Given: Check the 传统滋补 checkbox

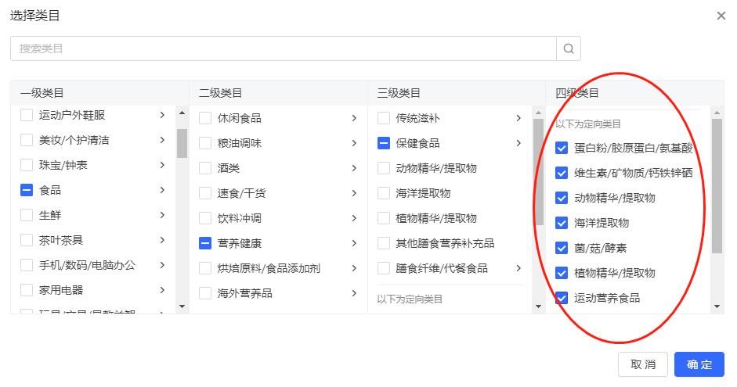Looking at the screenshot, I should pyautogui.click(x=384, y=118).
